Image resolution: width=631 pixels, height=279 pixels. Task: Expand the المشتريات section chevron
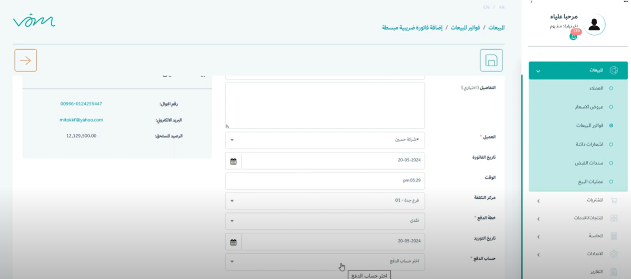click(538, 201)
